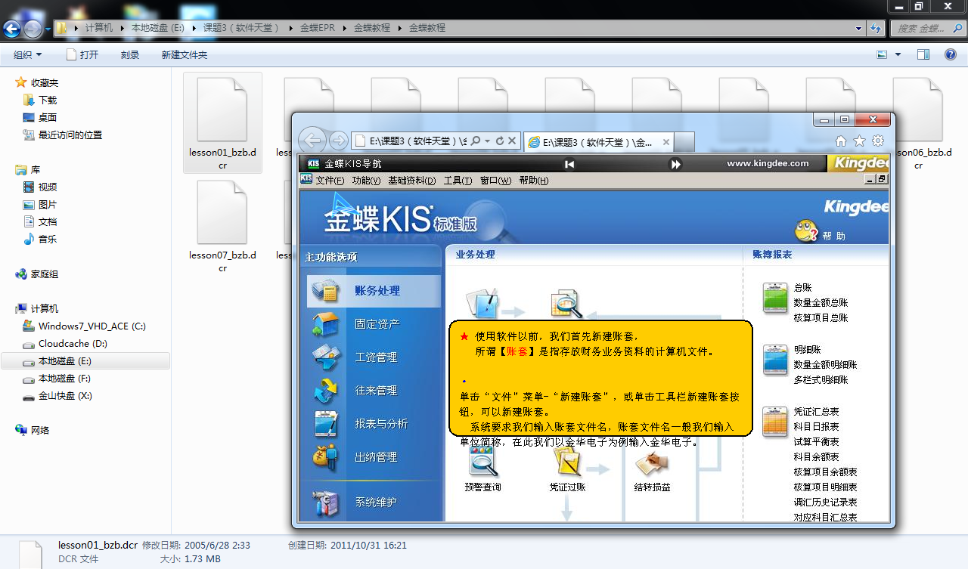The height and width of the screenshot is (569, 968).
Task: Open the 报表与分析 module icon
Action: tap(325, 424)
